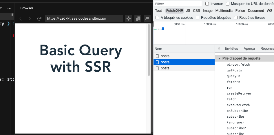Filter requests by Image
This screenshot has width=274, height=135.
208,11
